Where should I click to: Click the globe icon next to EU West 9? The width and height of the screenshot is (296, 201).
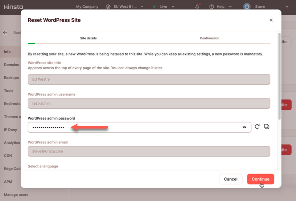click(x=108, y=6)
